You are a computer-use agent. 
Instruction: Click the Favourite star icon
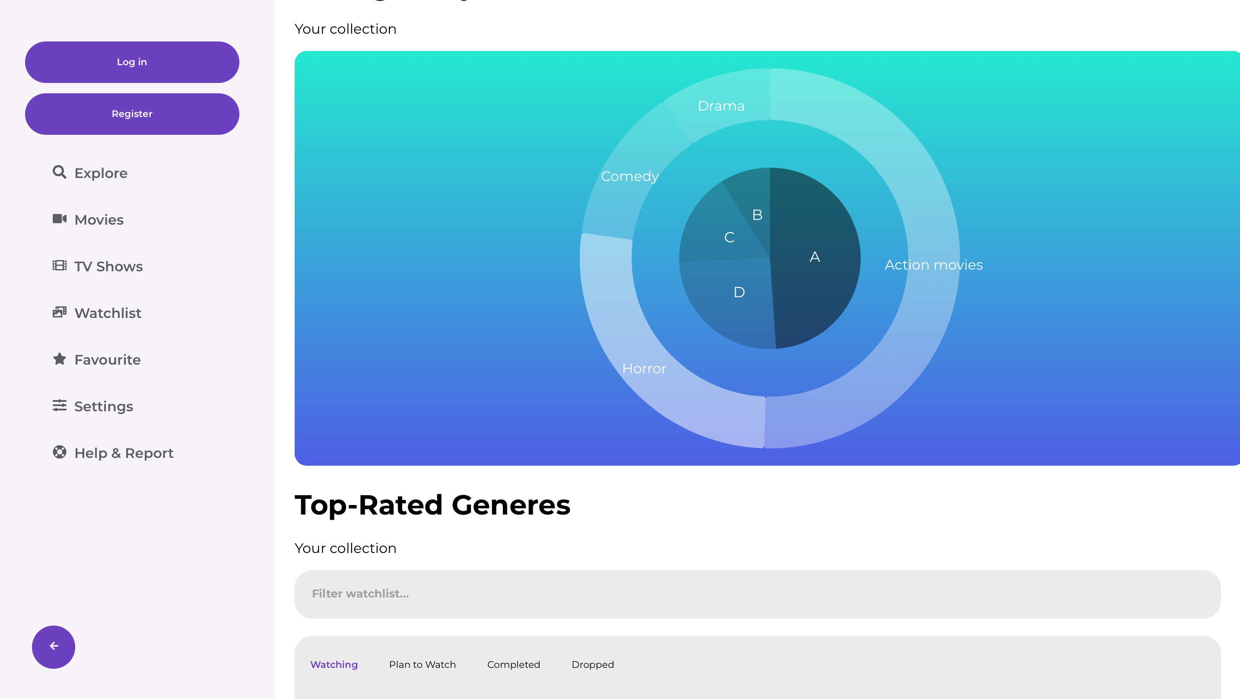(x=59, y=359)
